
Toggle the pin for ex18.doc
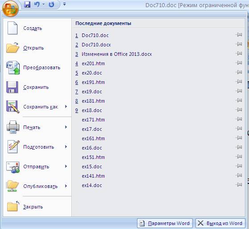point(239,109)
